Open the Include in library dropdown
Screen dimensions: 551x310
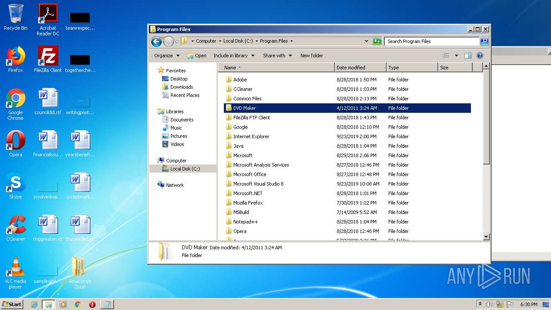pyautogui.click(x=234, y=56)
